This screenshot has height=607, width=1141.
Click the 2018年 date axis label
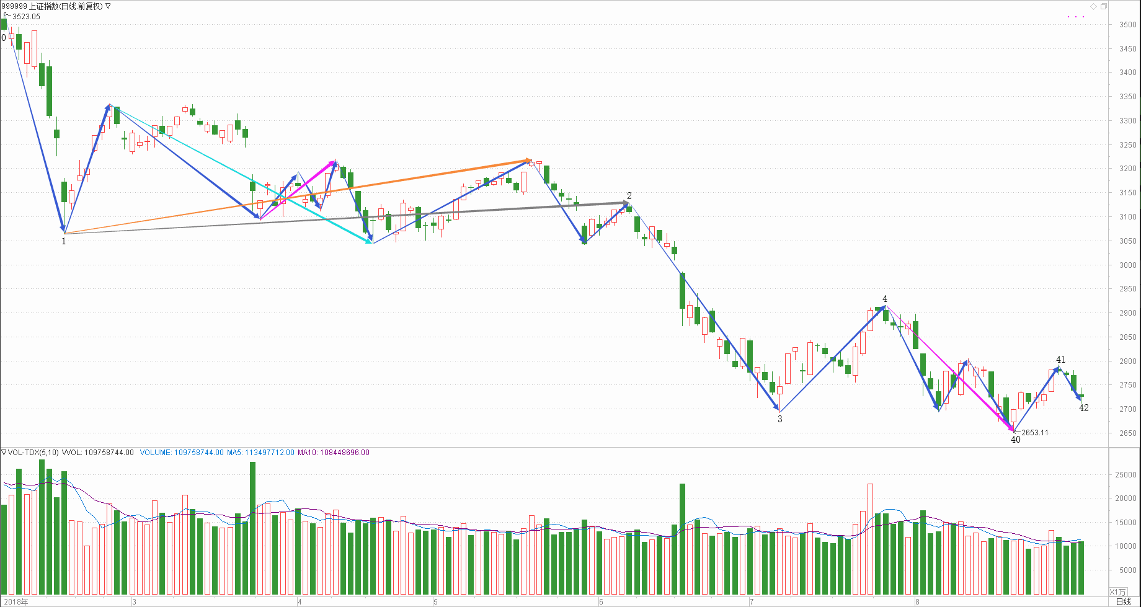pos(16,601)
